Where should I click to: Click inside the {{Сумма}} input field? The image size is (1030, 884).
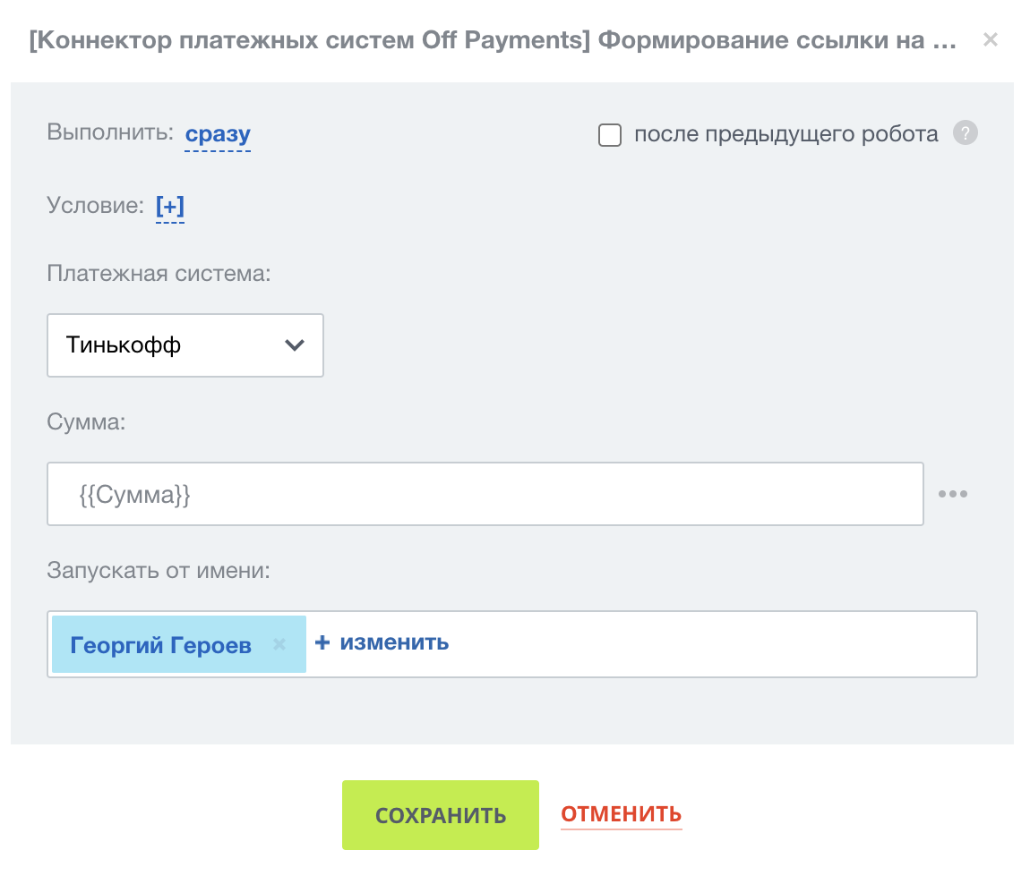coord(484,493)
